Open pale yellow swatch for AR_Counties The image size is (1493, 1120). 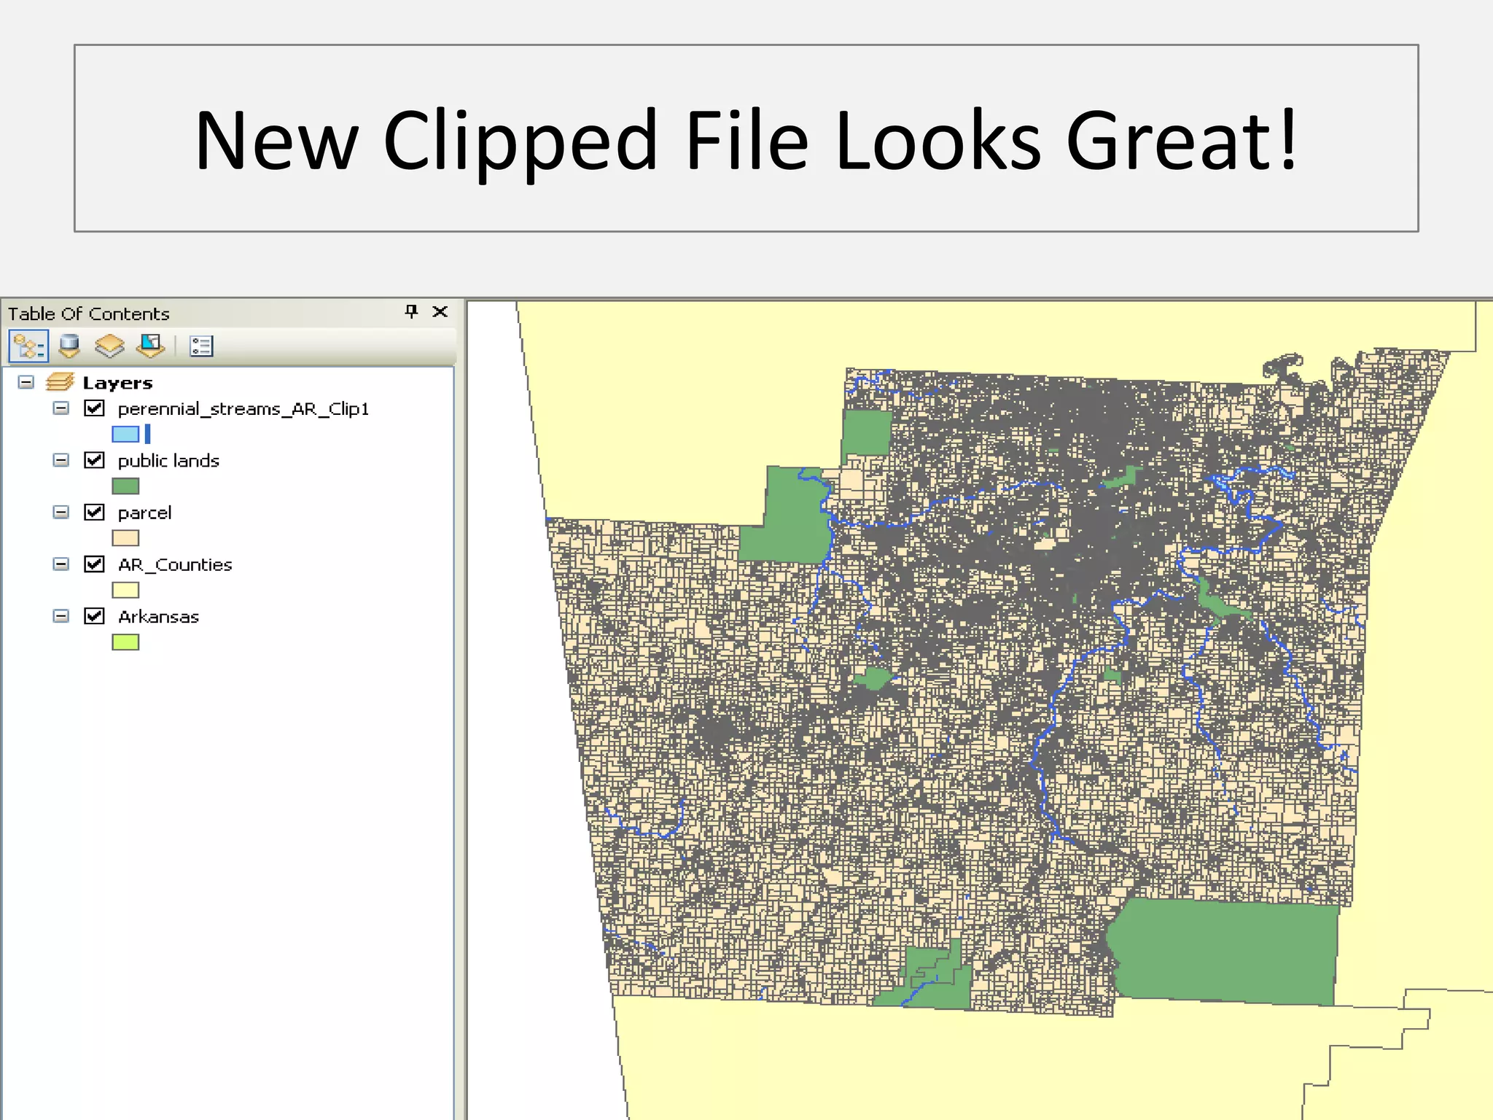125,590
